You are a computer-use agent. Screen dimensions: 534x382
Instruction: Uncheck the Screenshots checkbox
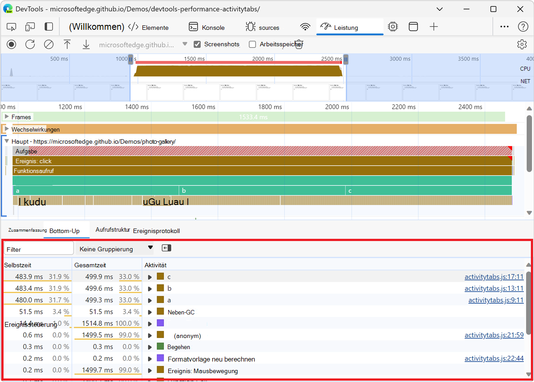pos(198,44)
